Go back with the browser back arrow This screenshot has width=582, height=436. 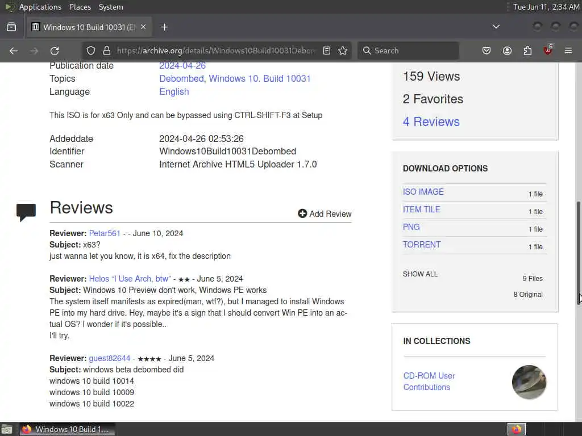click(x=14, y=51)
